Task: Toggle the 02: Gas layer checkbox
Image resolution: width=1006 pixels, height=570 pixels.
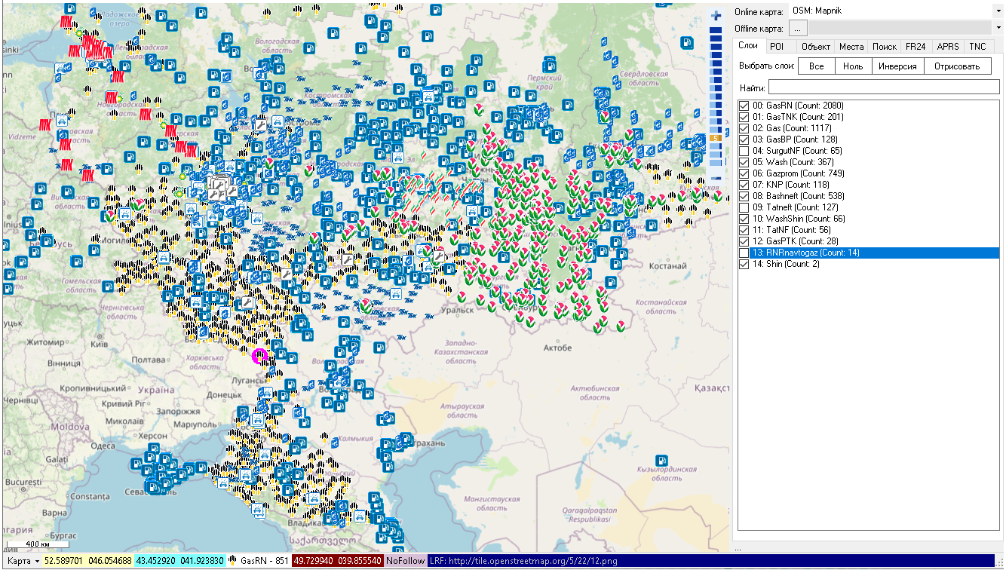Action: click(744, 128)
